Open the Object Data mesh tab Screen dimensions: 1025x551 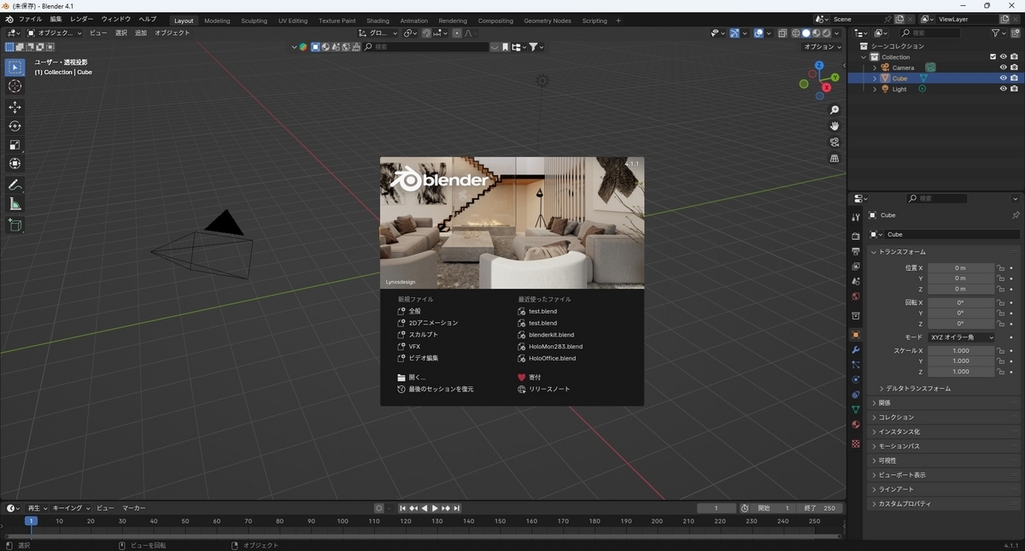coord(855,409)
